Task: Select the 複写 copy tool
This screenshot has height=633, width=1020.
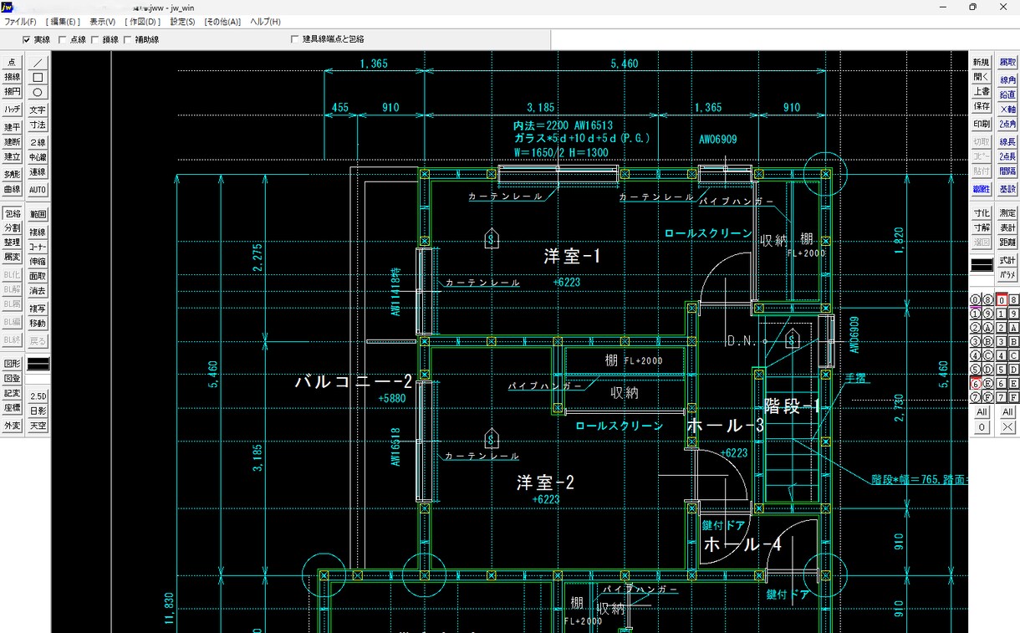Action: pos(38,309)
